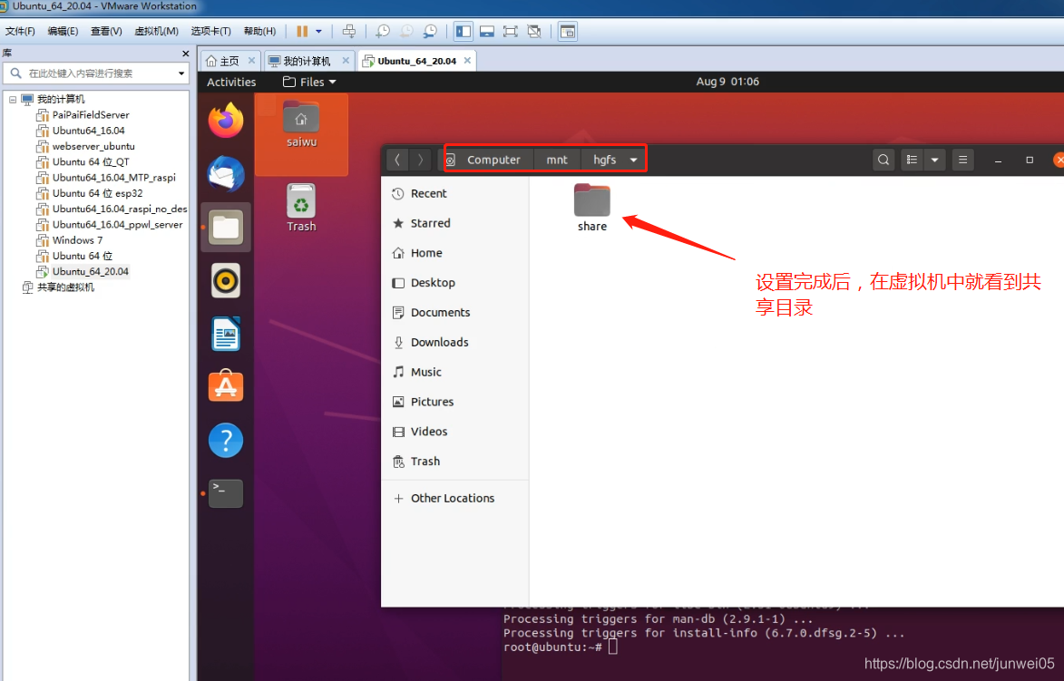1064x681 pixels.
Task: Close the library panel
Action: point(185,54)
